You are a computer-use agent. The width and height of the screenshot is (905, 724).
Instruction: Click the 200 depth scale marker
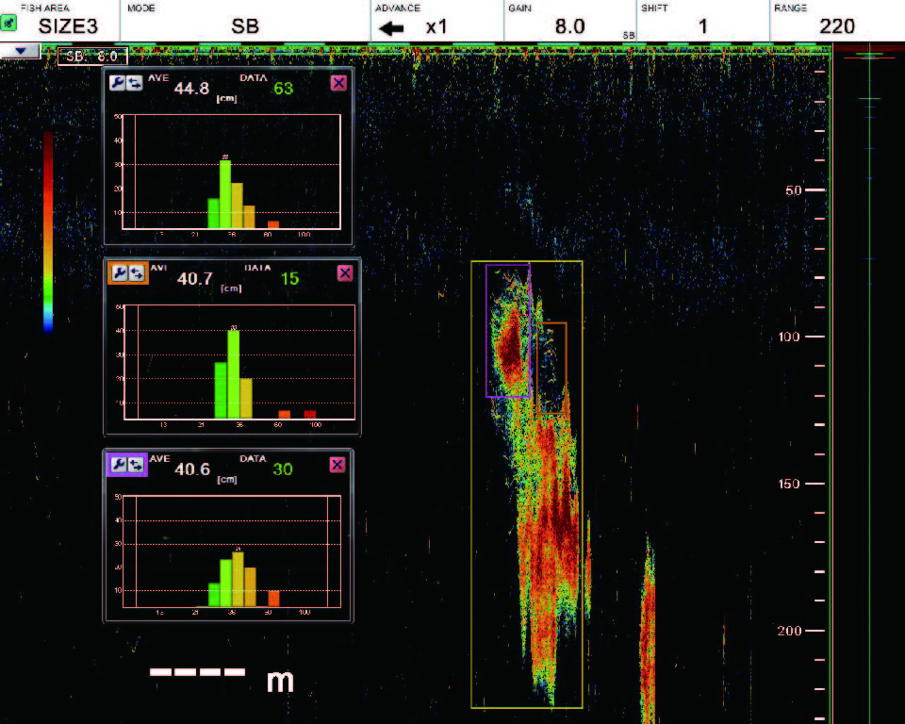pos(789,631)
